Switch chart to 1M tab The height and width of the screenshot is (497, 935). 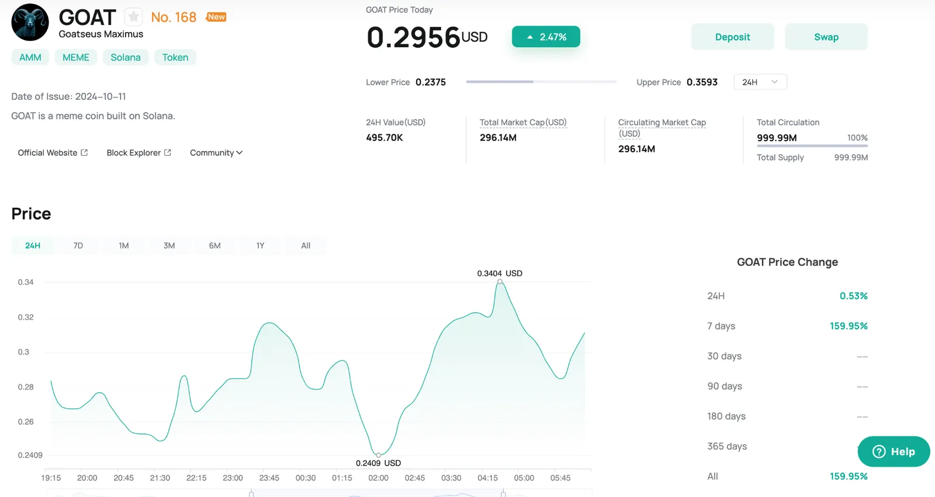tap(124, 246)
